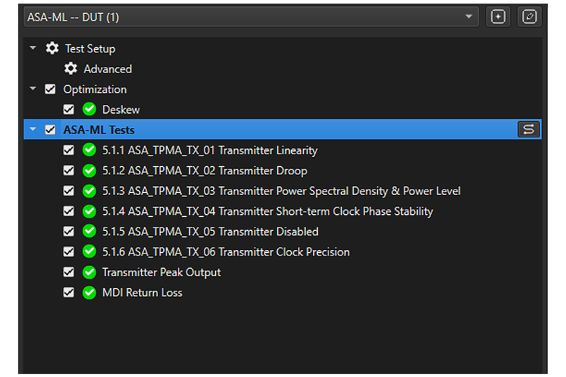Toggle the Optimization checkbox
Viewport: 566px width, 377px height.
51,90
